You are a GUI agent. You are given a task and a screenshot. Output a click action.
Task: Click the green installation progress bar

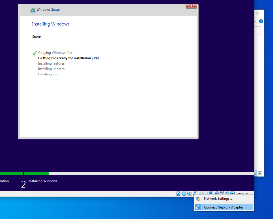[36, 173]
